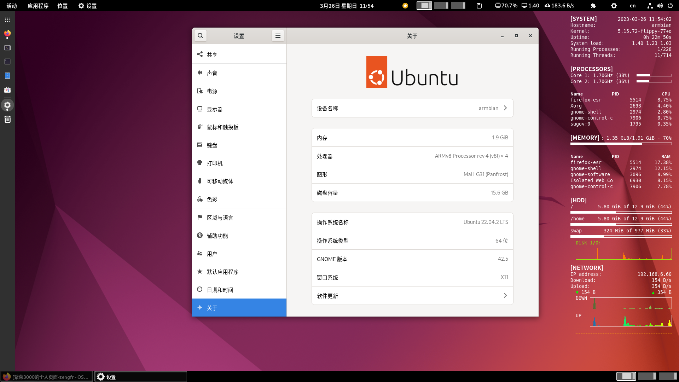Open 可移动媒体 removable media settings
The image size is (679, 382).
click(x=239, y=181)
